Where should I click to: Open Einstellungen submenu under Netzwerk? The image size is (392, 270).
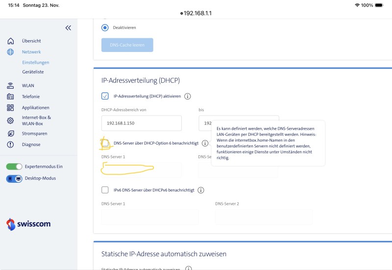[35, 62]
